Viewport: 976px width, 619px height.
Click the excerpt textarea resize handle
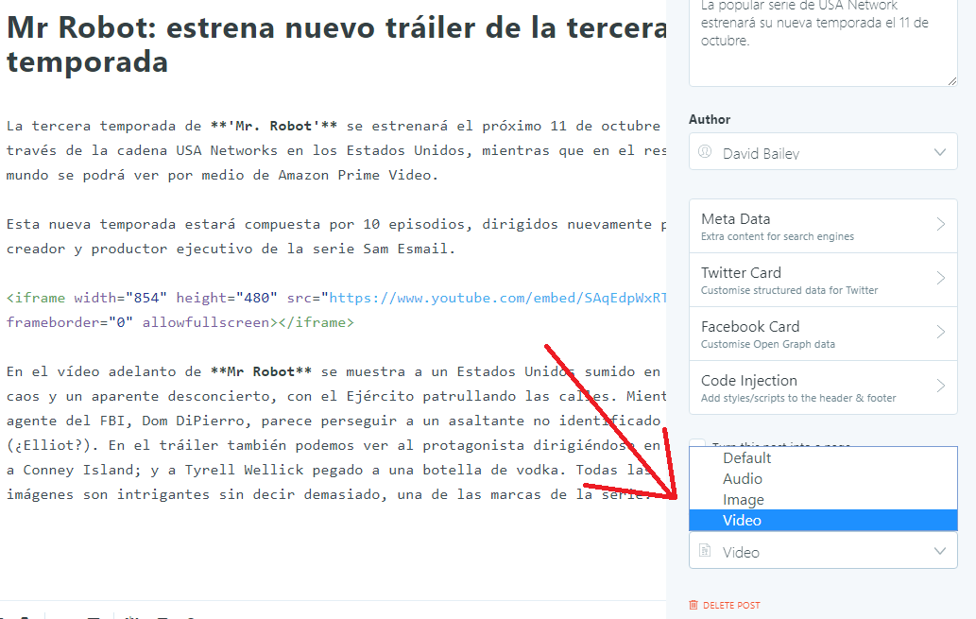[x=951, y=81]
